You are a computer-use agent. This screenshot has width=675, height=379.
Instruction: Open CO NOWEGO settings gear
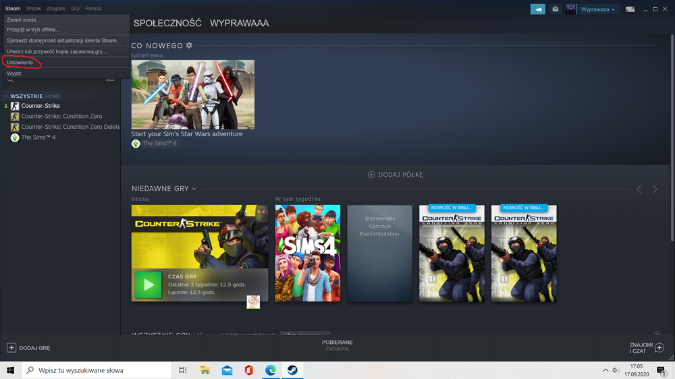189,45
